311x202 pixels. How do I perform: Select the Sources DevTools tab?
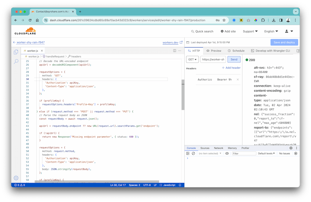205,148
